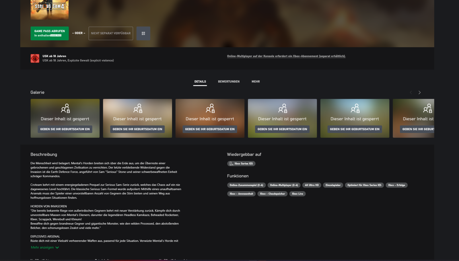Image resolution: width=459 pixels, height=261 pixels.
Task: Click the HORDEN VON INVASOREN text
Action: coord(48,206)
